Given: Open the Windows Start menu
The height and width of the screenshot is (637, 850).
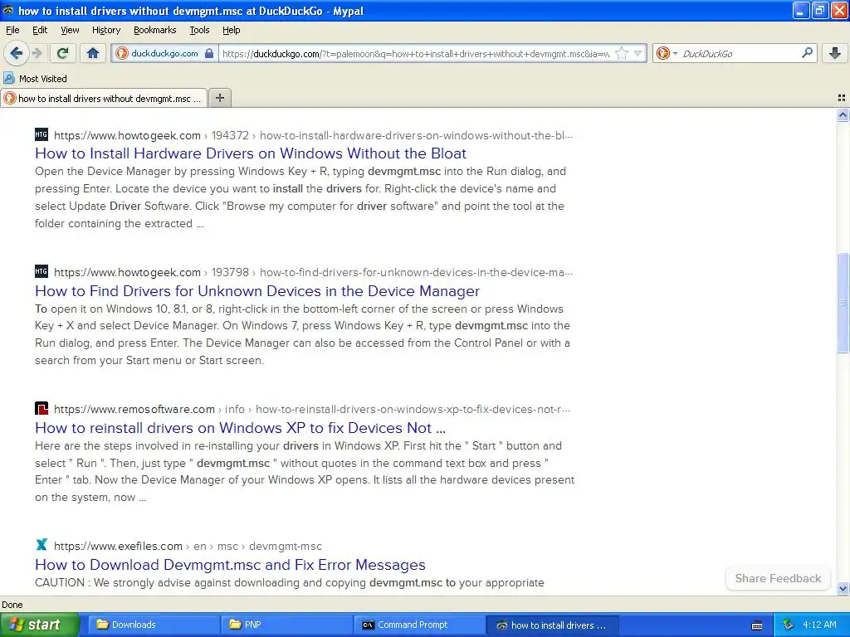Looking at the screenshot, I should (x=39, y=625).
